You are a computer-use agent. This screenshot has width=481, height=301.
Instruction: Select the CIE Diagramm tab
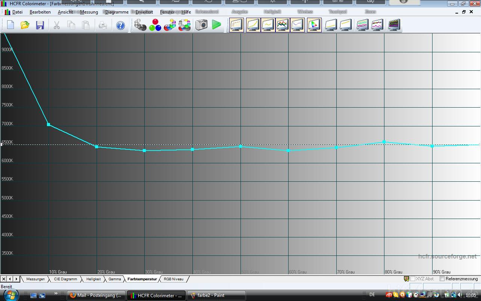click(x=65, y=279)
